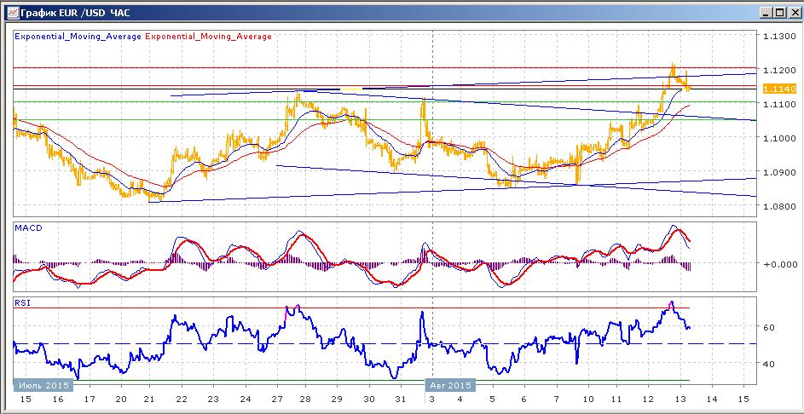
Task: Click date 17 on the time axis
Action: click(x=90, y=400)
